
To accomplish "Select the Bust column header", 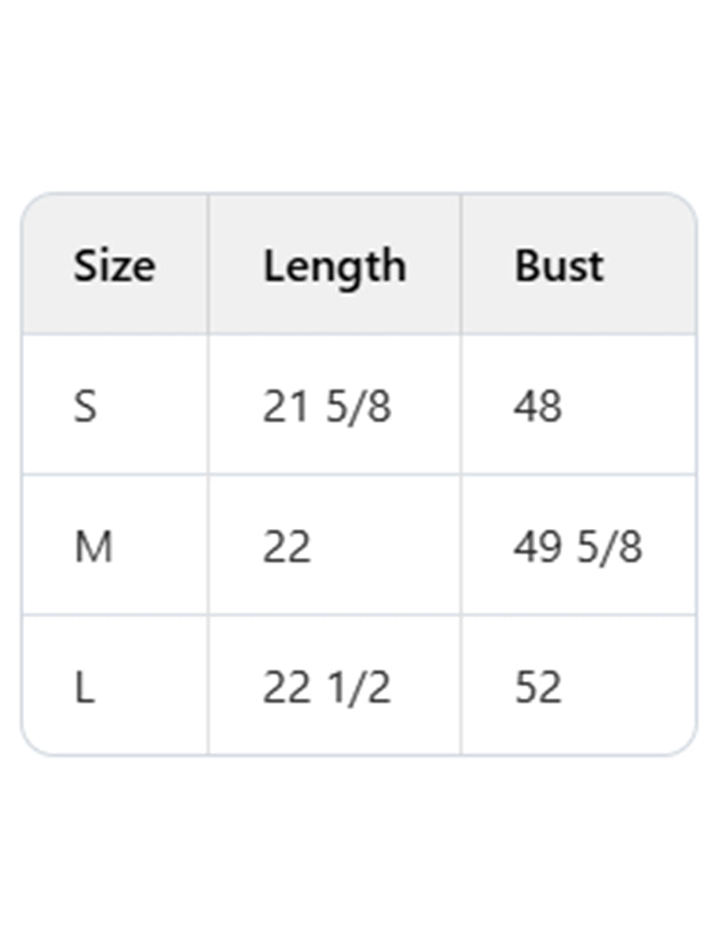I will point(559,266).
